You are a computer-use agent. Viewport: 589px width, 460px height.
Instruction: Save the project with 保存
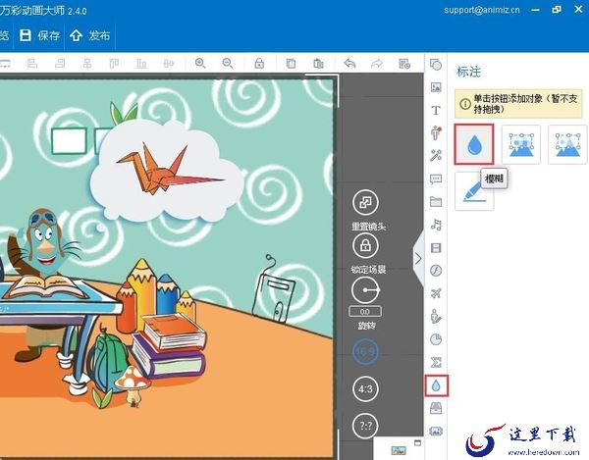(x=39, y=35)
